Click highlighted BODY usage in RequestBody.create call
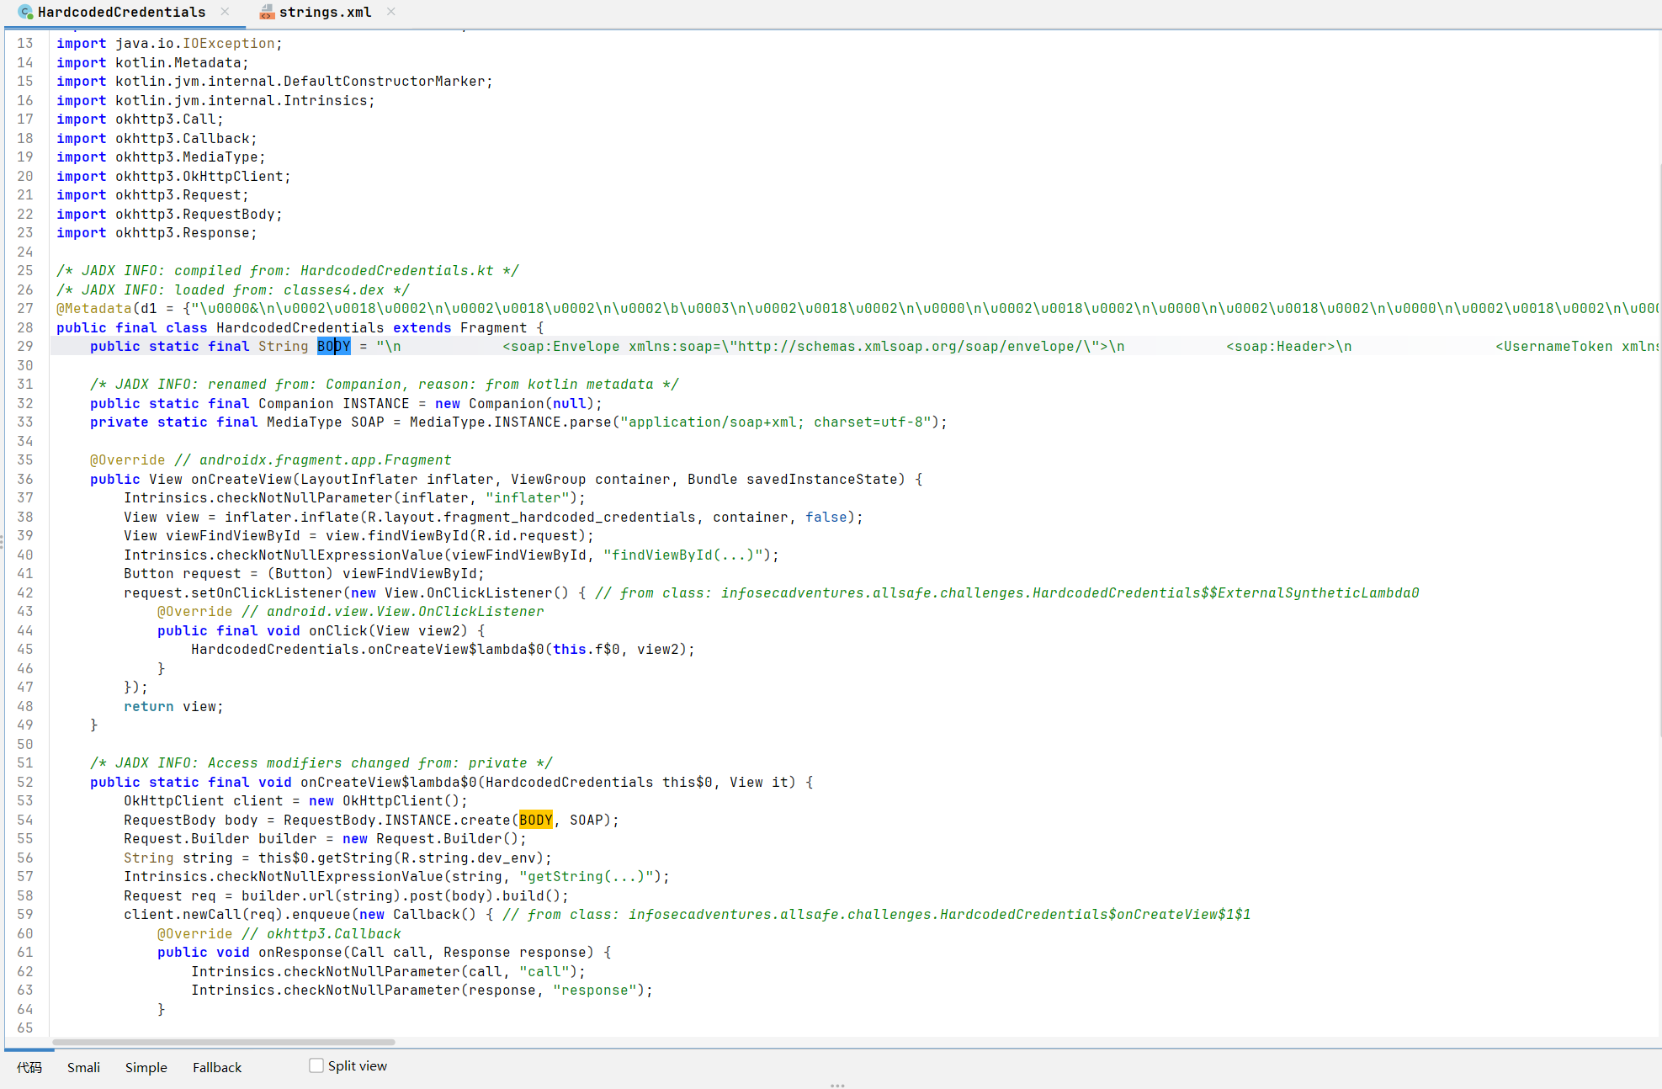 pyautogui.click(x=535, y=820)
